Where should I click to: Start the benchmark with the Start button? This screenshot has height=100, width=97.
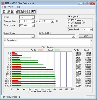[86, 36]
